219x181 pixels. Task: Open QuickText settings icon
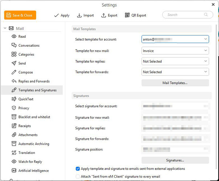click(14, 99)
